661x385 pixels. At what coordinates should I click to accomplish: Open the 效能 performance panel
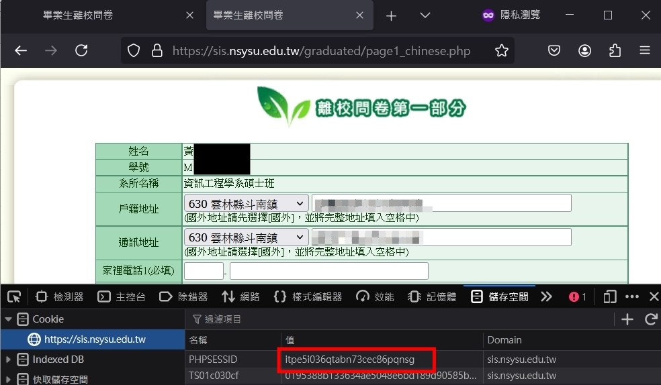coord(375,297)
